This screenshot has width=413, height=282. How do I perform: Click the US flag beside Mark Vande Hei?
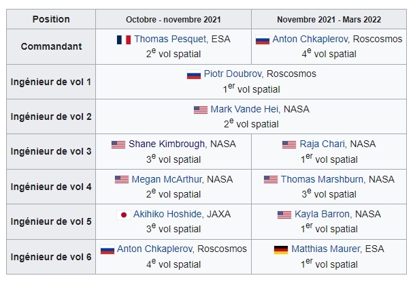click(x=201, y=109)
